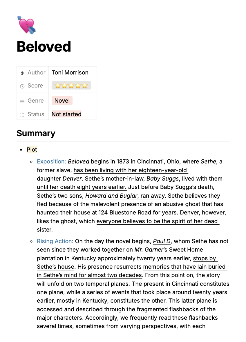
Task: Click the Genre property list icon
Action: [22, 101]
